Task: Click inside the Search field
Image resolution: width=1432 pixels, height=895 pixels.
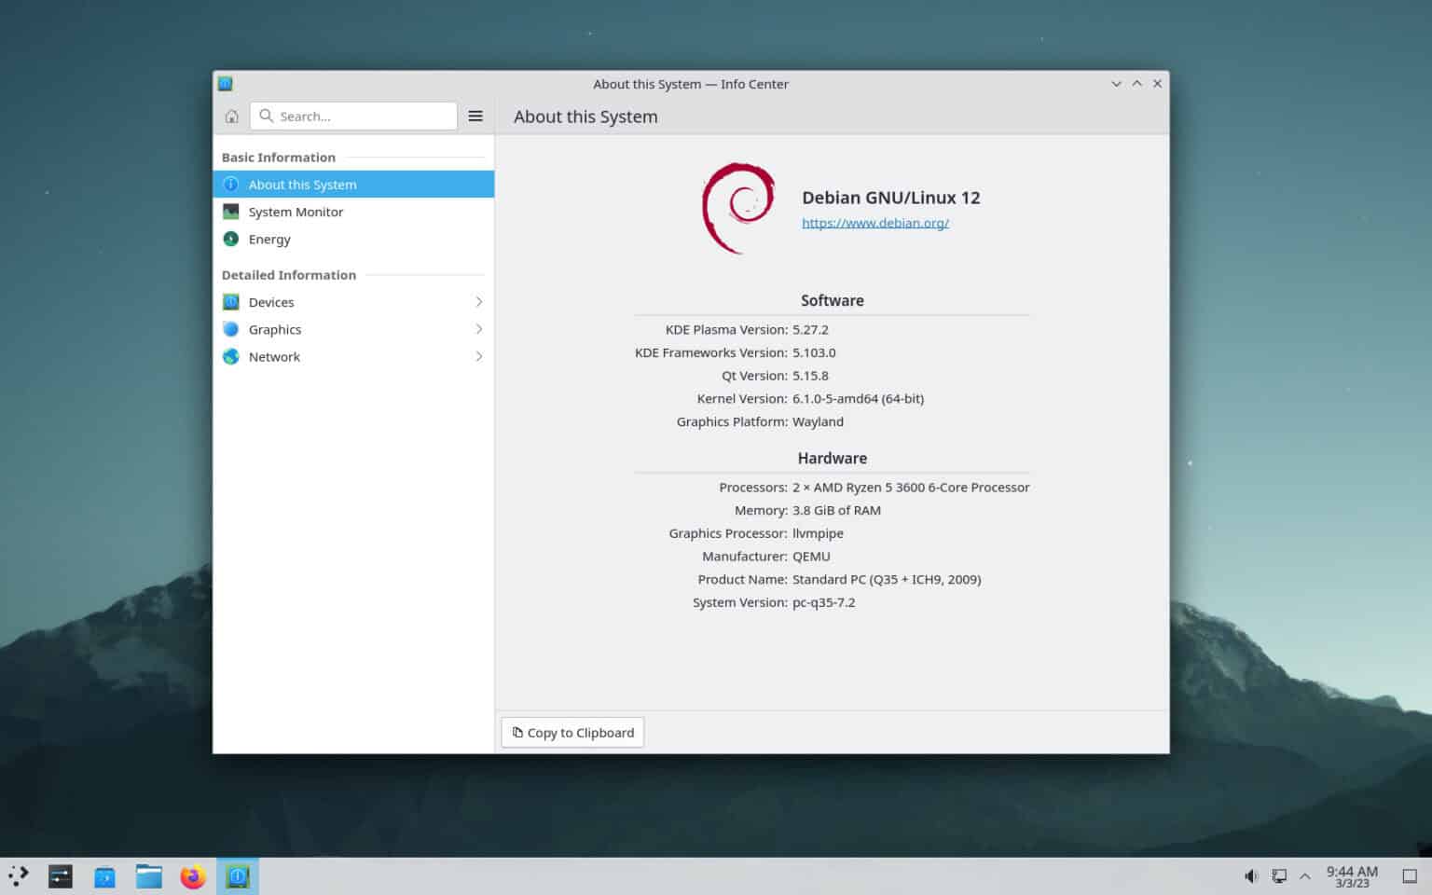Action: [354, 116]
